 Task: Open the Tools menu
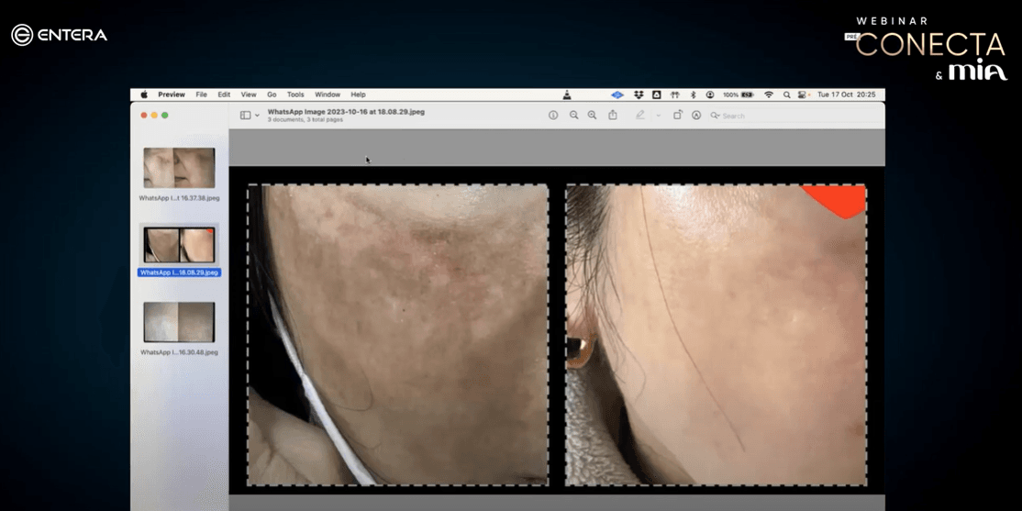[295, 94]
